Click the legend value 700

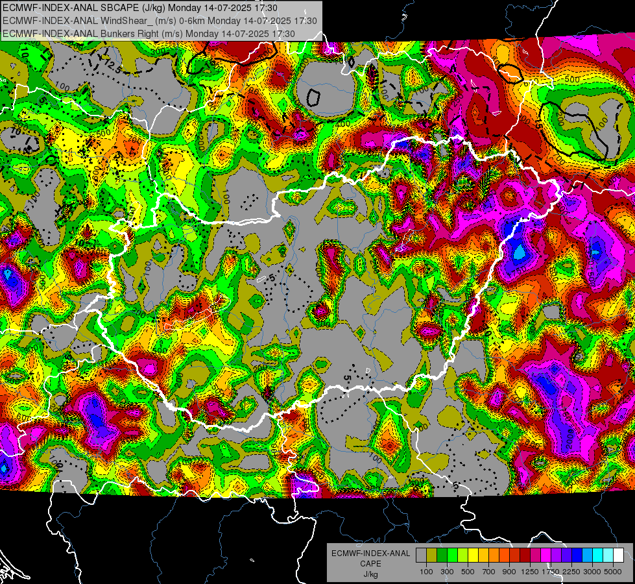pyautogui.click(x=489, y=572)
